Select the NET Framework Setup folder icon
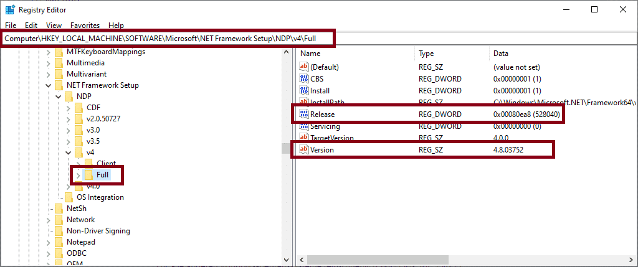This screenshot has width=638, height=267. [59, 85]
